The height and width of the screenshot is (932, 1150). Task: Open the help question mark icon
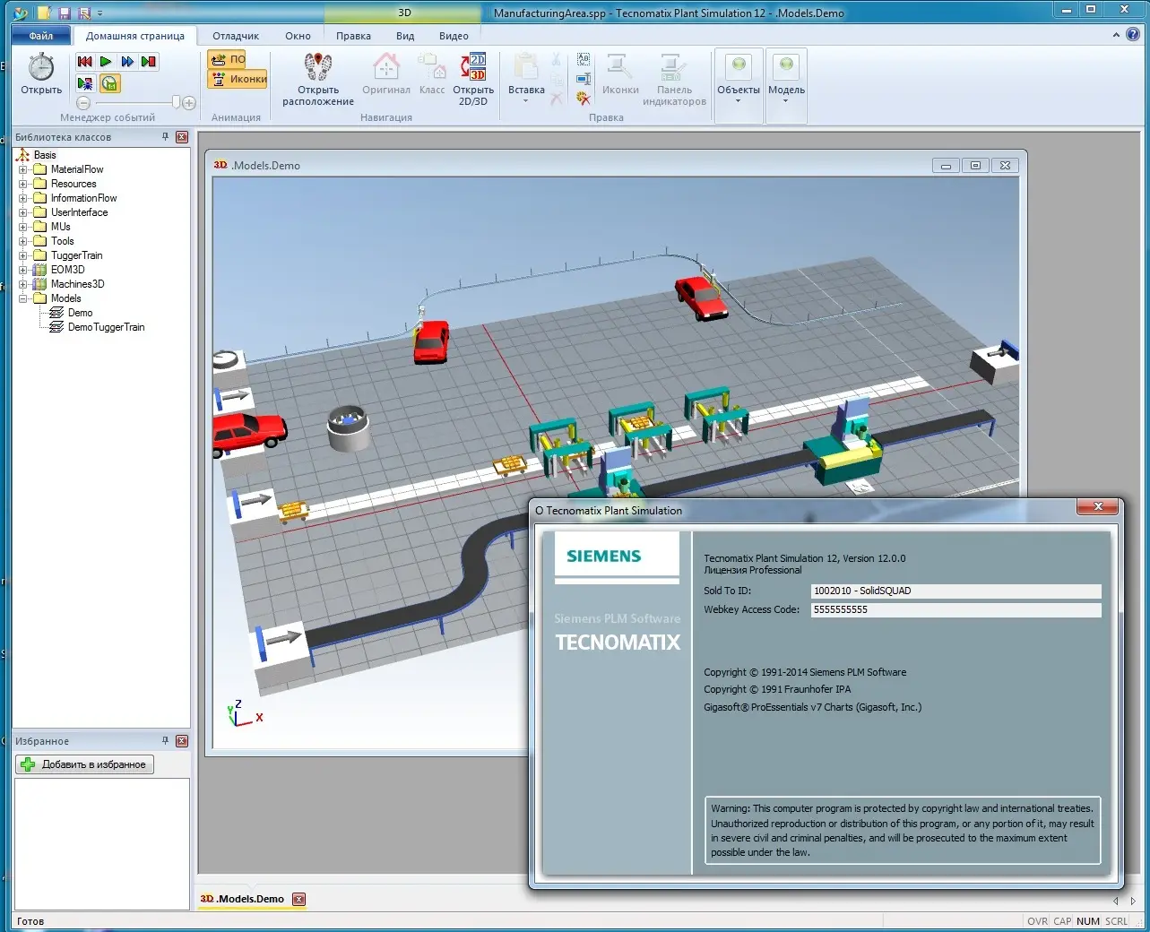[x=1133, y=35]
